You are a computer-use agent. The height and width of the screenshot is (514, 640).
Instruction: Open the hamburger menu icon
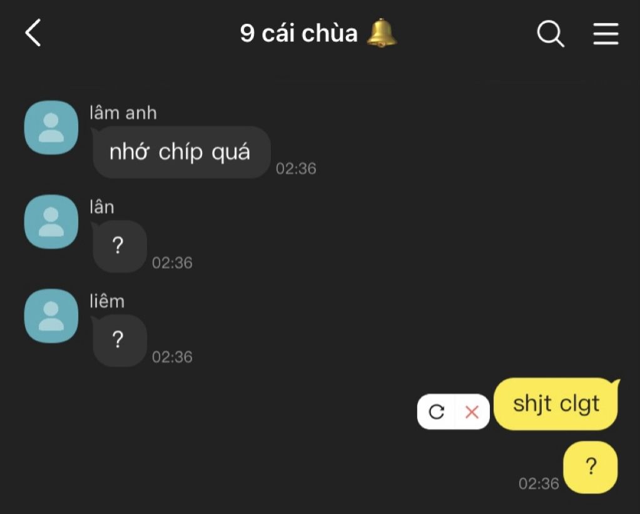pyautogui.click(x=606, y=33)
